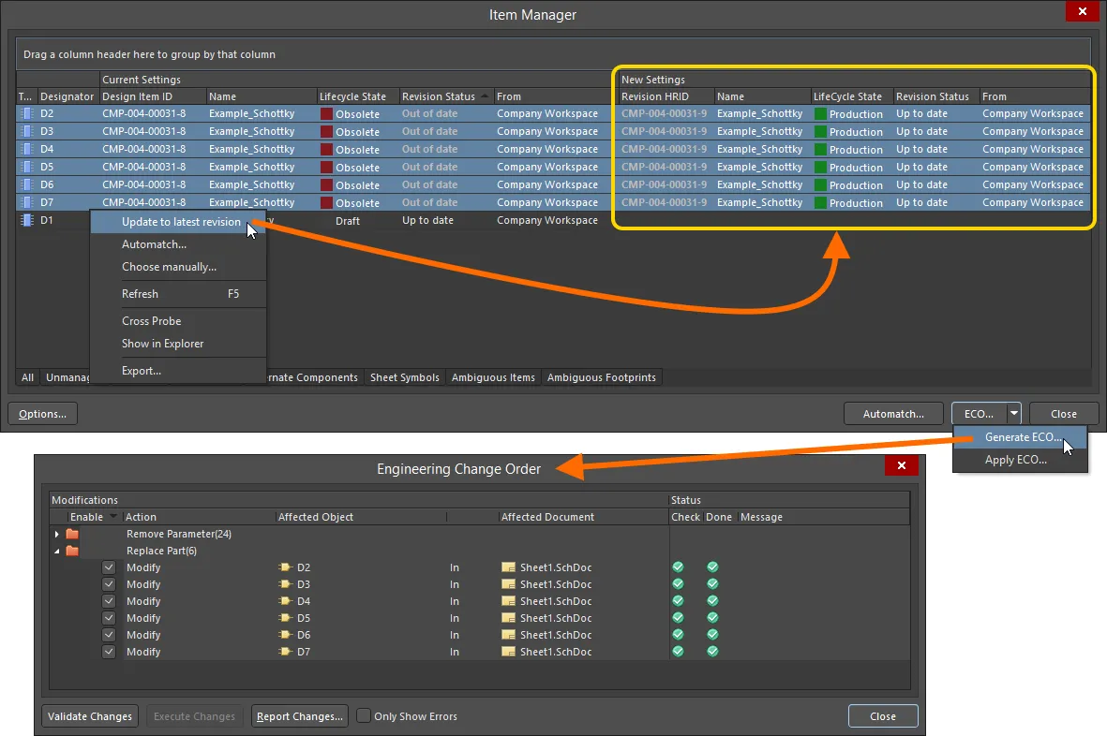
Task: Click the green Production state swatch for D2
Action: pos(820,113)
